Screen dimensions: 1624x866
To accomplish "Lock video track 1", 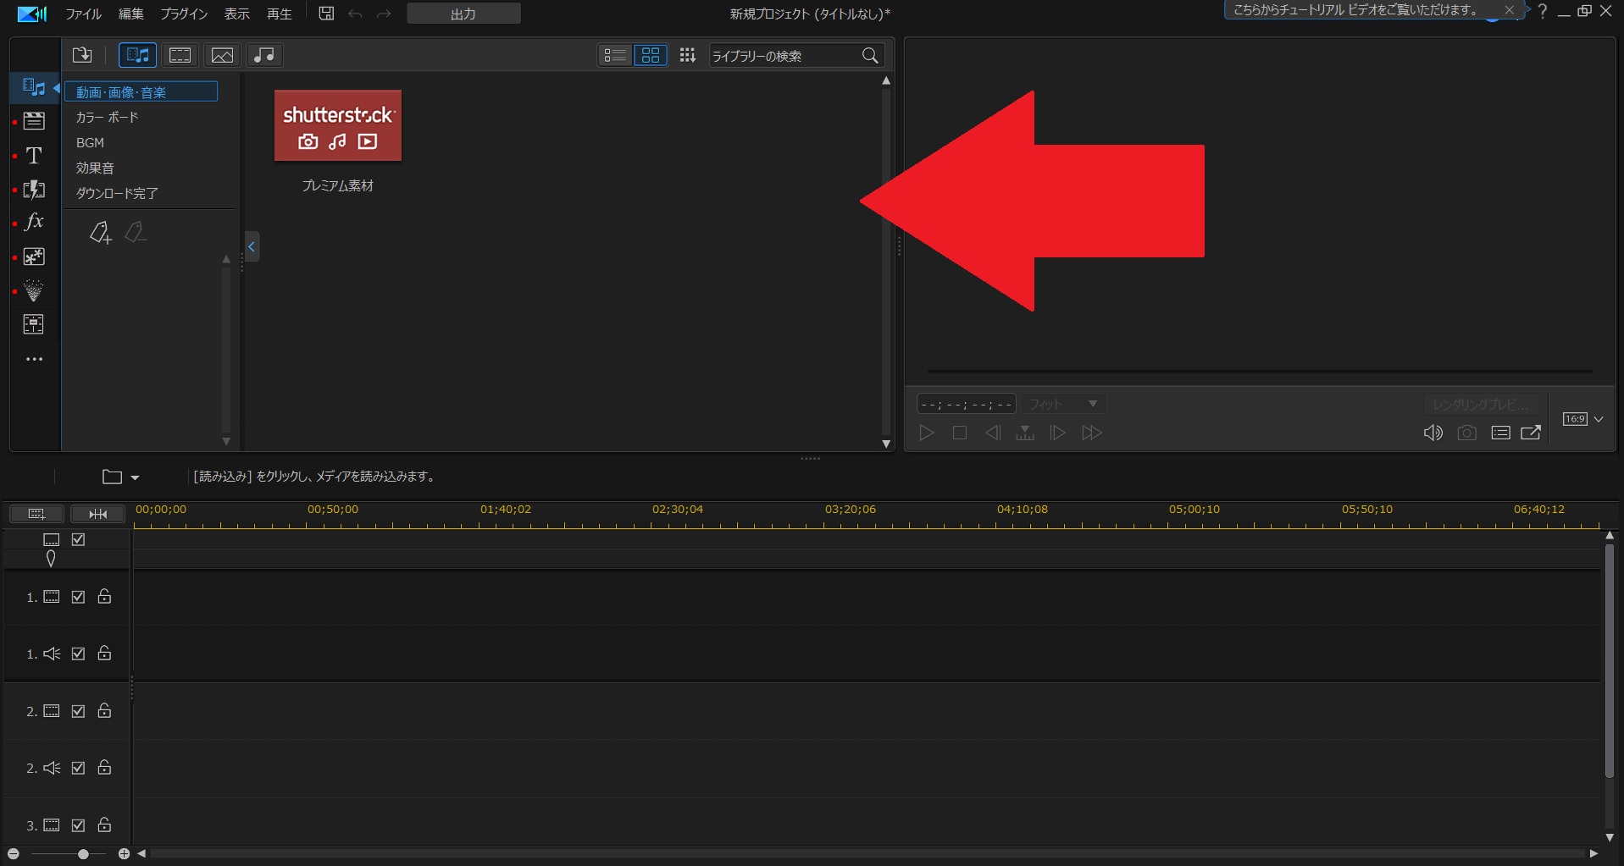I will pyautogui.click(x=104, y=596).
